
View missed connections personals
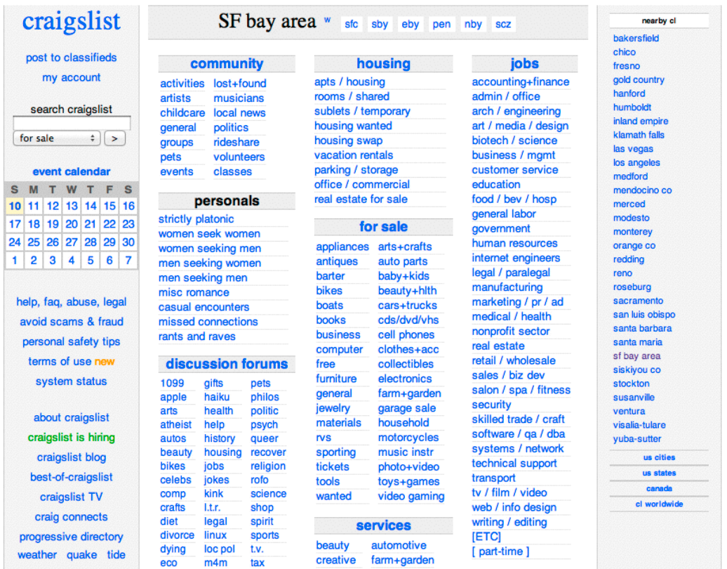(x=208, y=322)
